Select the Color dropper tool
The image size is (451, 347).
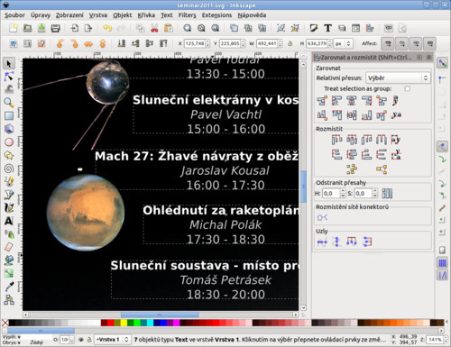pyautogui.click(x=9, y=287)
